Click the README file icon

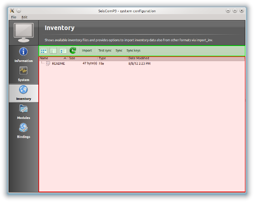click(48, 63)
